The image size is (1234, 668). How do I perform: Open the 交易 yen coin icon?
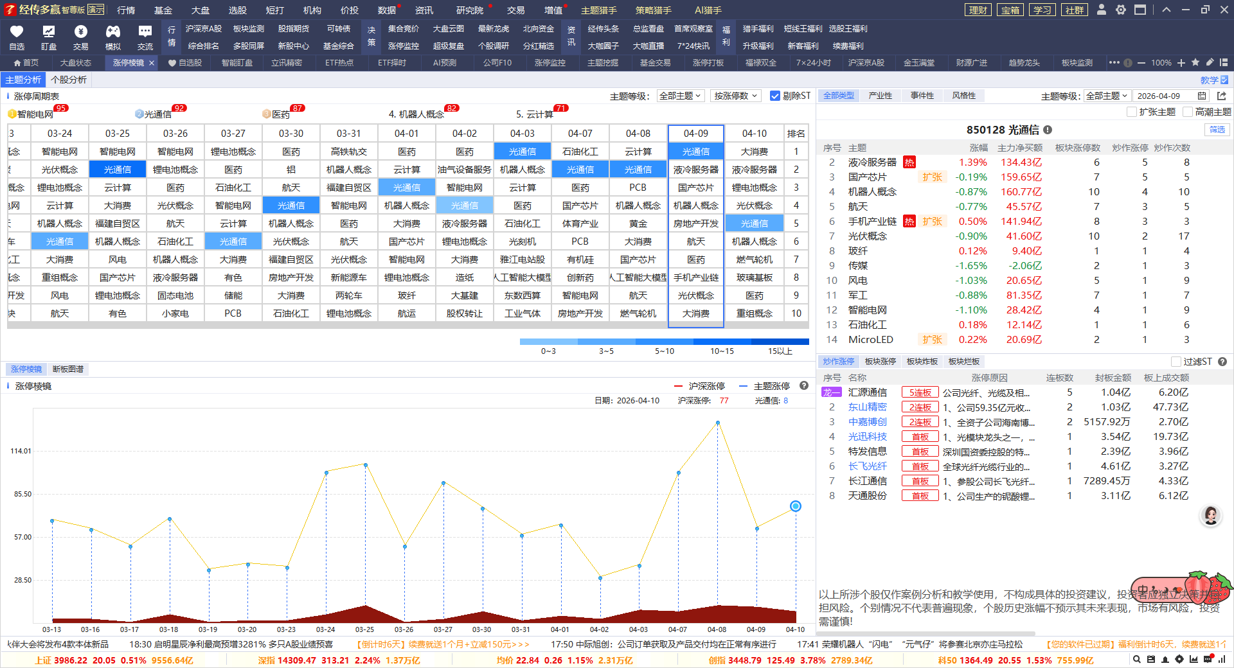[81, 32]
